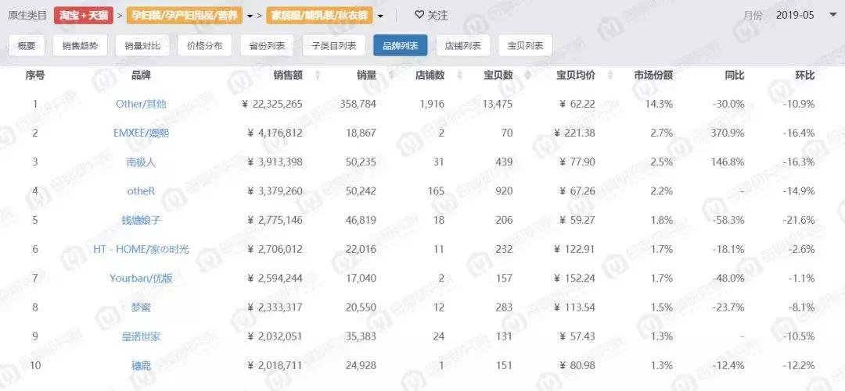The image size is (845, 391).
Task: Select the active 品牌列表 tab
Action: click(401, 46)
